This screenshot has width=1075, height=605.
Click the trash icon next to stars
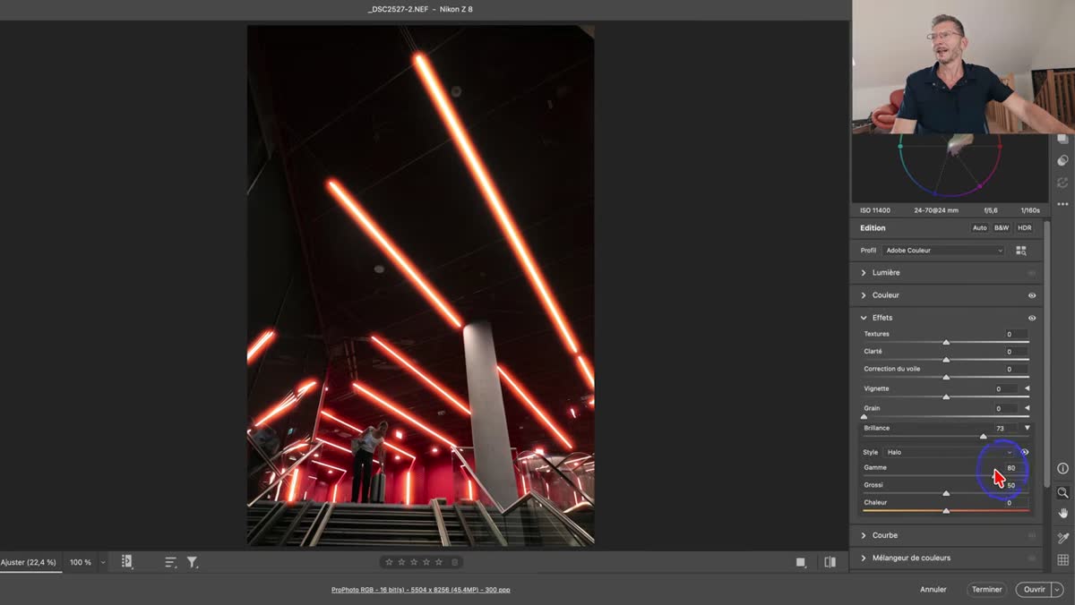click(x=454, y=562)
